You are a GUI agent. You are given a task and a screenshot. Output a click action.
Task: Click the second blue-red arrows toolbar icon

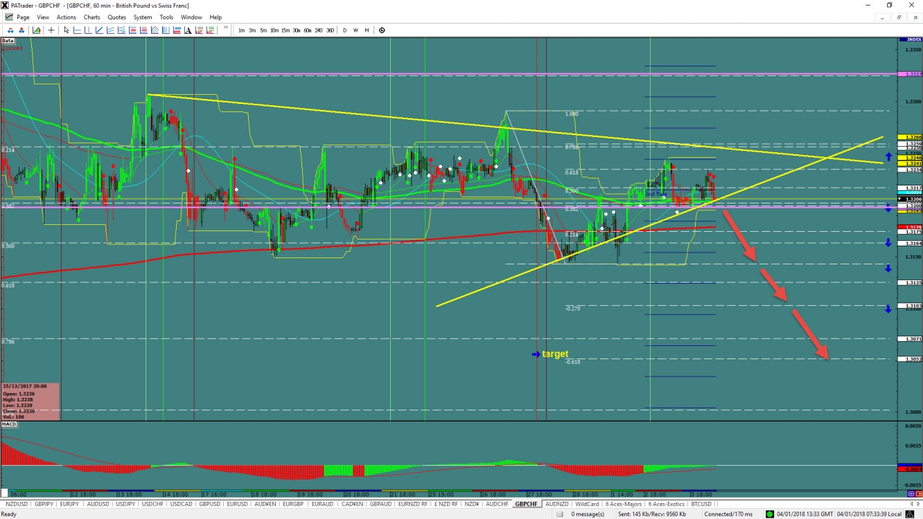21,30
